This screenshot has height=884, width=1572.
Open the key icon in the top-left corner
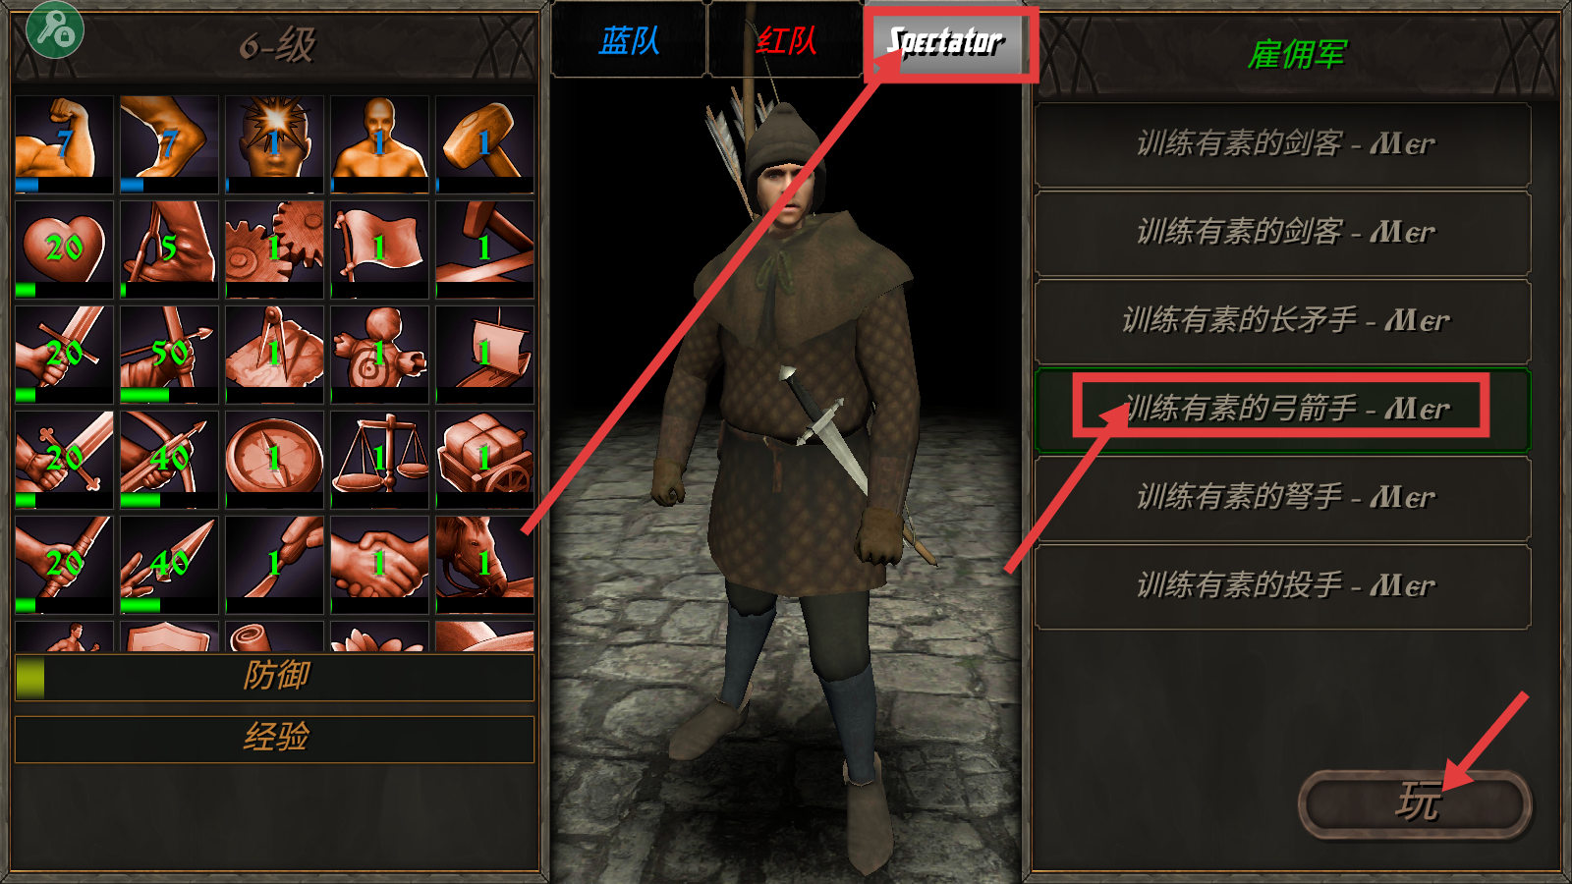[x=55, y=29]
